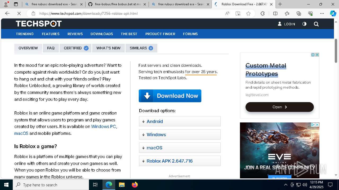Activate Read aloud icon in address bar
The width and height of the screenshot is (339, 190).
point(227,13)
